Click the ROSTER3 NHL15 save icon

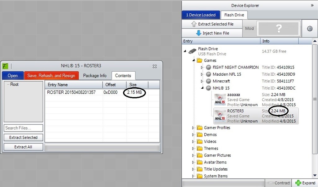click(x=220, y=116)
